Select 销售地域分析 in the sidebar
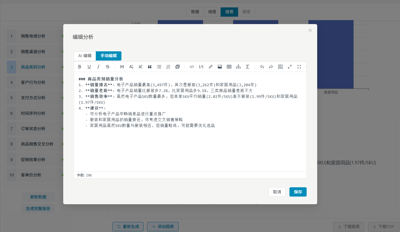The height and width of the screenshot is (232, 400). (35, 36)
